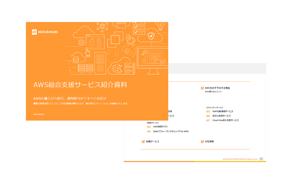Click the desktop monitor illustration
Image resolution: width=292 pixels, height=184 pixels.
click(153, 60)
